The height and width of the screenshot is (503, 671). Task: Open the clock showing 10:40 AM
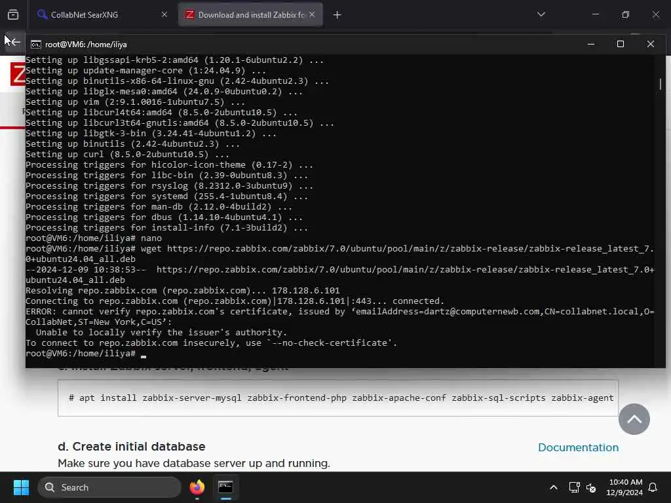coord(624,487)
